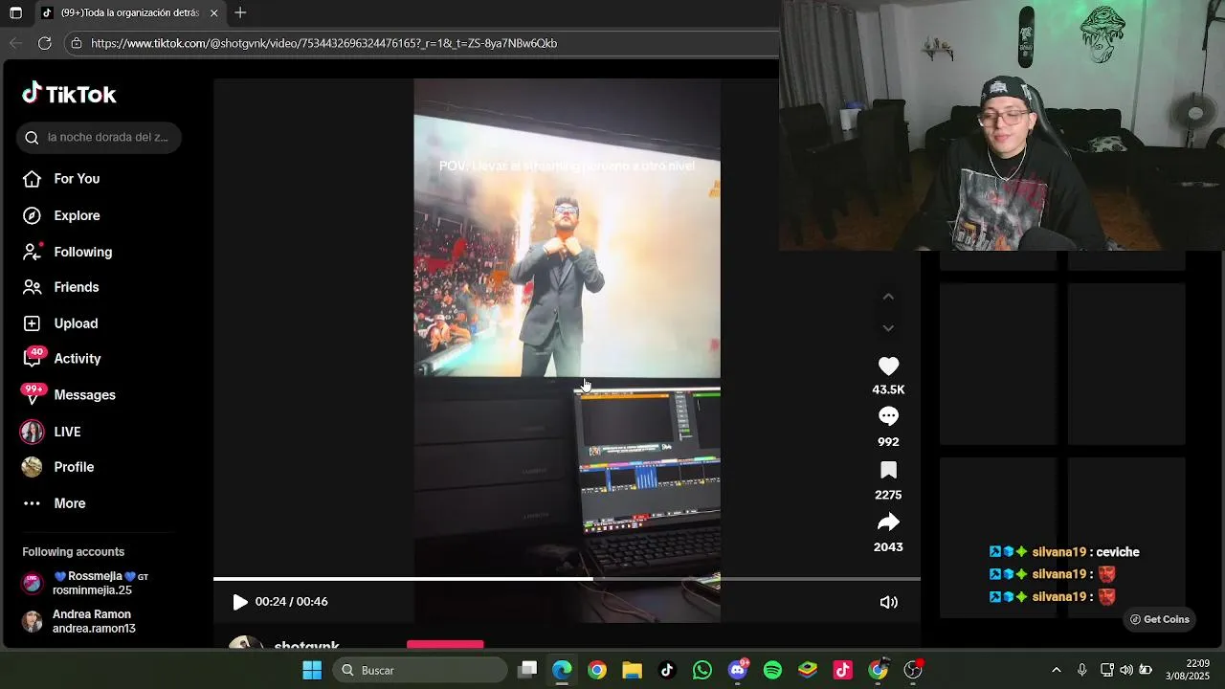Click the browser address bar URL

click(x=323, y=43)
